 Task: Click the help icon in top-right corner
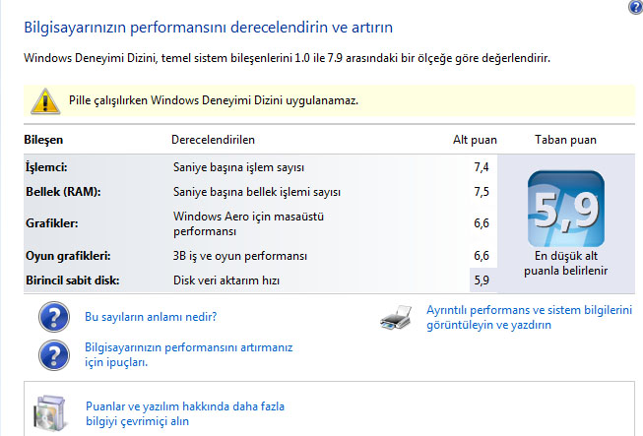(x=636, y=7)
